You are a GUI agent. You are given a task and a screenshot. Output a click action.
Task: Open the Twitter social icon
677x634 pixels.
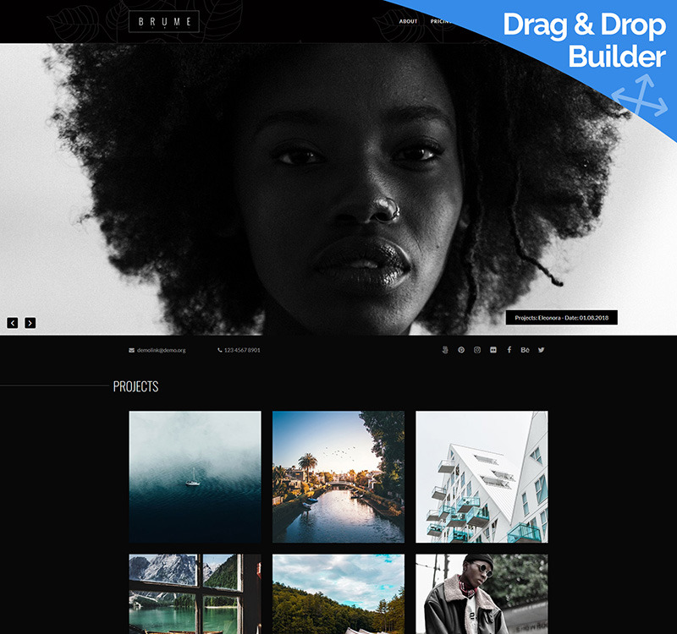pos(541,350)
